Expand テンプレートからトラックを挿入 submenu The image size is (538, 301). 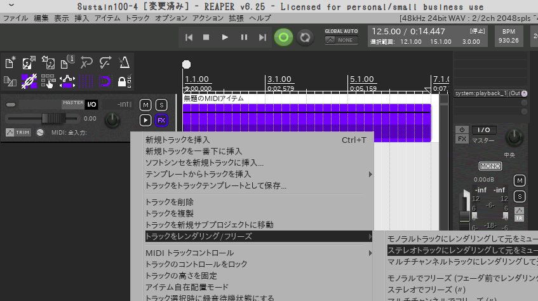[x=258, y=175]
